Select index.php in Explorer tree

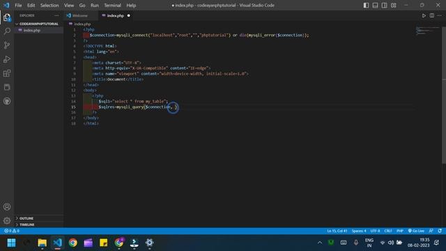click(39, 30)
